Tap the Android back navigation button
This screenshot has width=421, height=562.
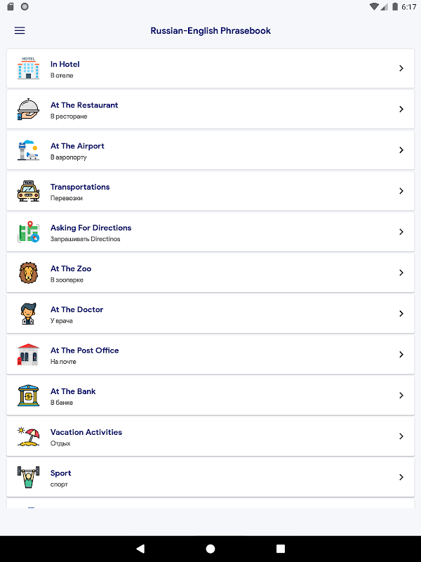(140, 549)
